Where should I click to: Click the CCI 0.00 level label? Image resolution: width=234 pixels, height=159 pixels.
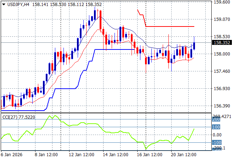217,135
